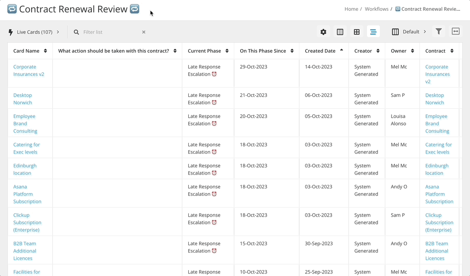Expand the Live Cards (107) chevron
The height and width of the screenshot is (276, 470).
pyautogui.click(x=58, y=32)
